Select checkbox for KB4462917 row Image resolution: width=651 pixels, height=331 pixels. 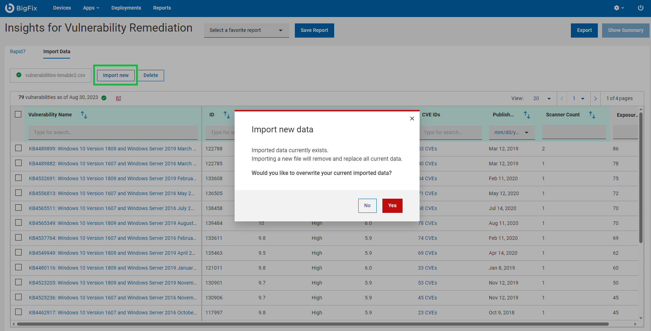(x=18, y=312)
